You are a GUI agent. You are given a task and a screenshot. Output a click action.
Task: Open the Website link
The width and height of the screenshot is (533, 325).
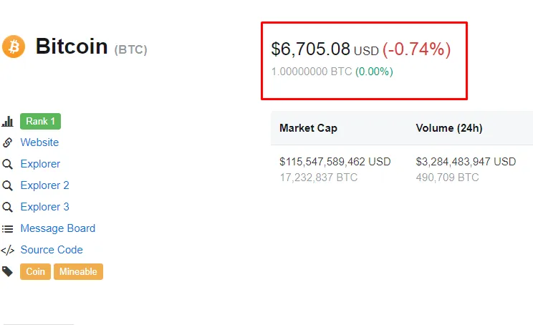pyautogui.click(x=39, y=142)
